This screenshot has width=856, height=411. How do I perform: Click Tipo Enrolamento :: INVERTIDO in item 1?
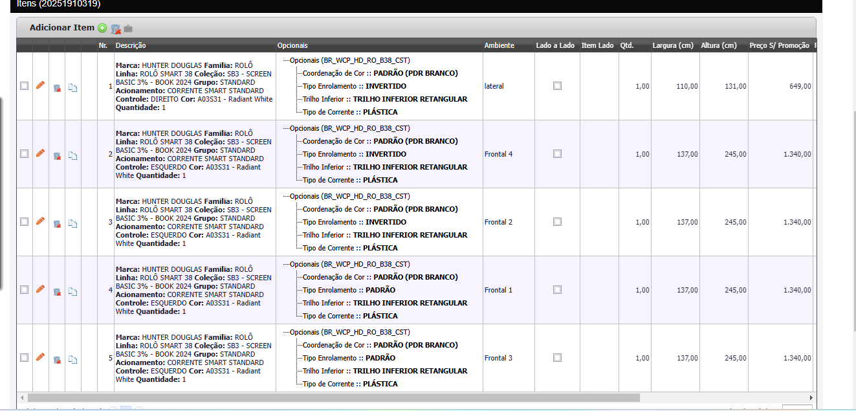coord(355,86)
